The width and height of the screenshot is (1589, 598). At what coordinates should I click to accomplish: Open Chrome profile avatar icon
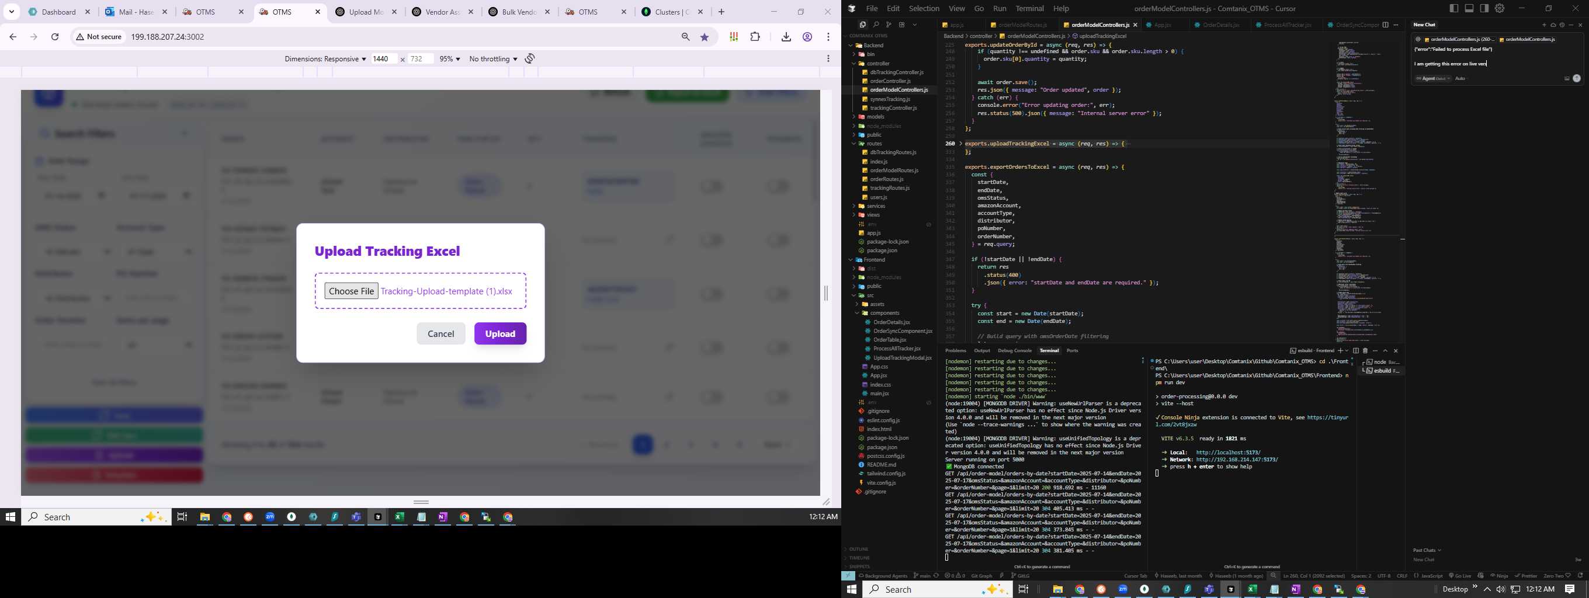(807, 37)
